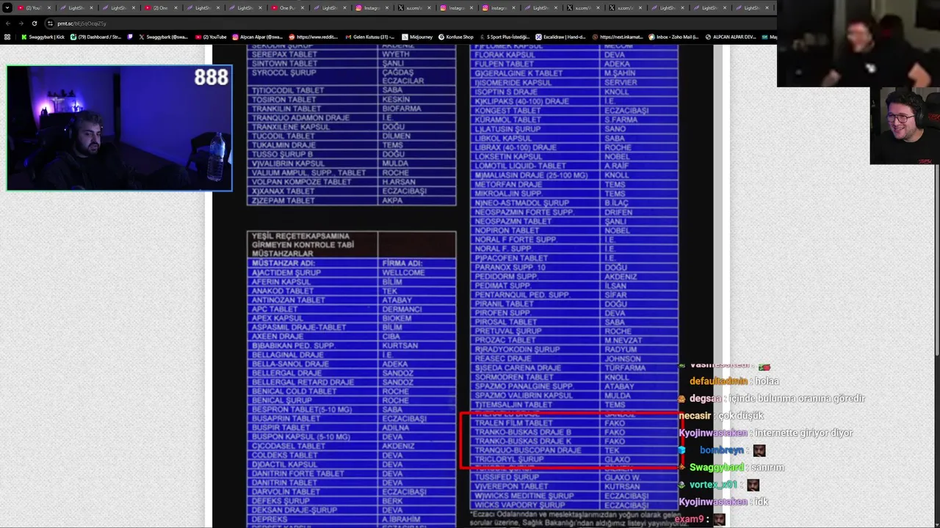The image size is (940, 528).
Task: Reload the current page
Action: tap(34, 23)
